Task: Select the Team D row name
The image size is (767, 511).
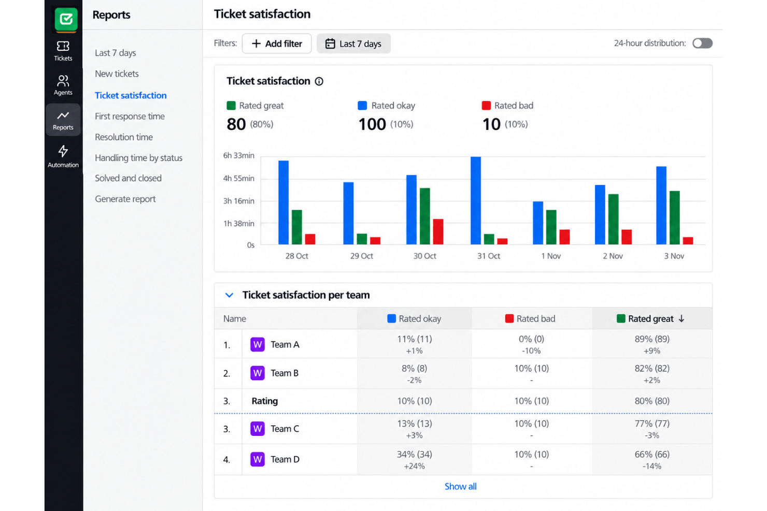Action: tap(285, 459)
